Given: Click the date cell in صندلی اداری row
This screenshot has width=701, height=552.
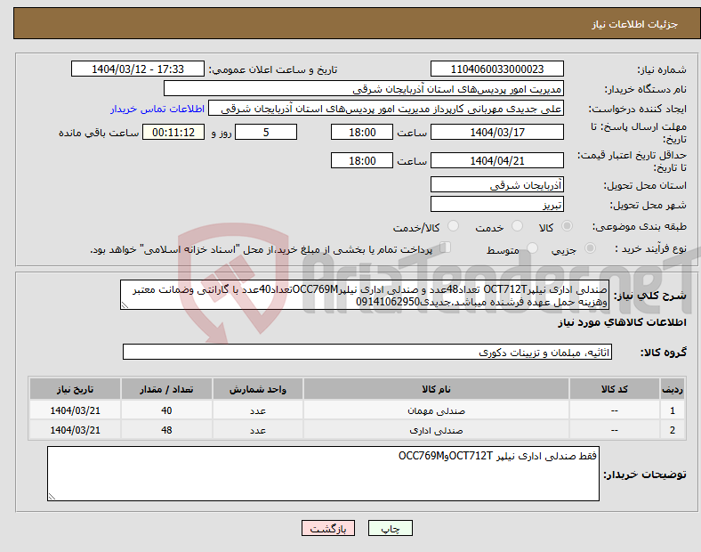Looking at the screenshot, I should (75, 430).
